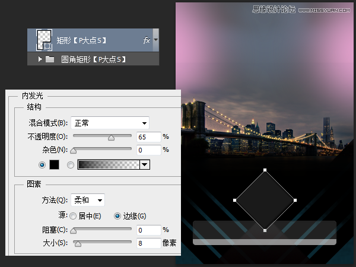Click the 不透明度 slider handle

coord(112,138)
